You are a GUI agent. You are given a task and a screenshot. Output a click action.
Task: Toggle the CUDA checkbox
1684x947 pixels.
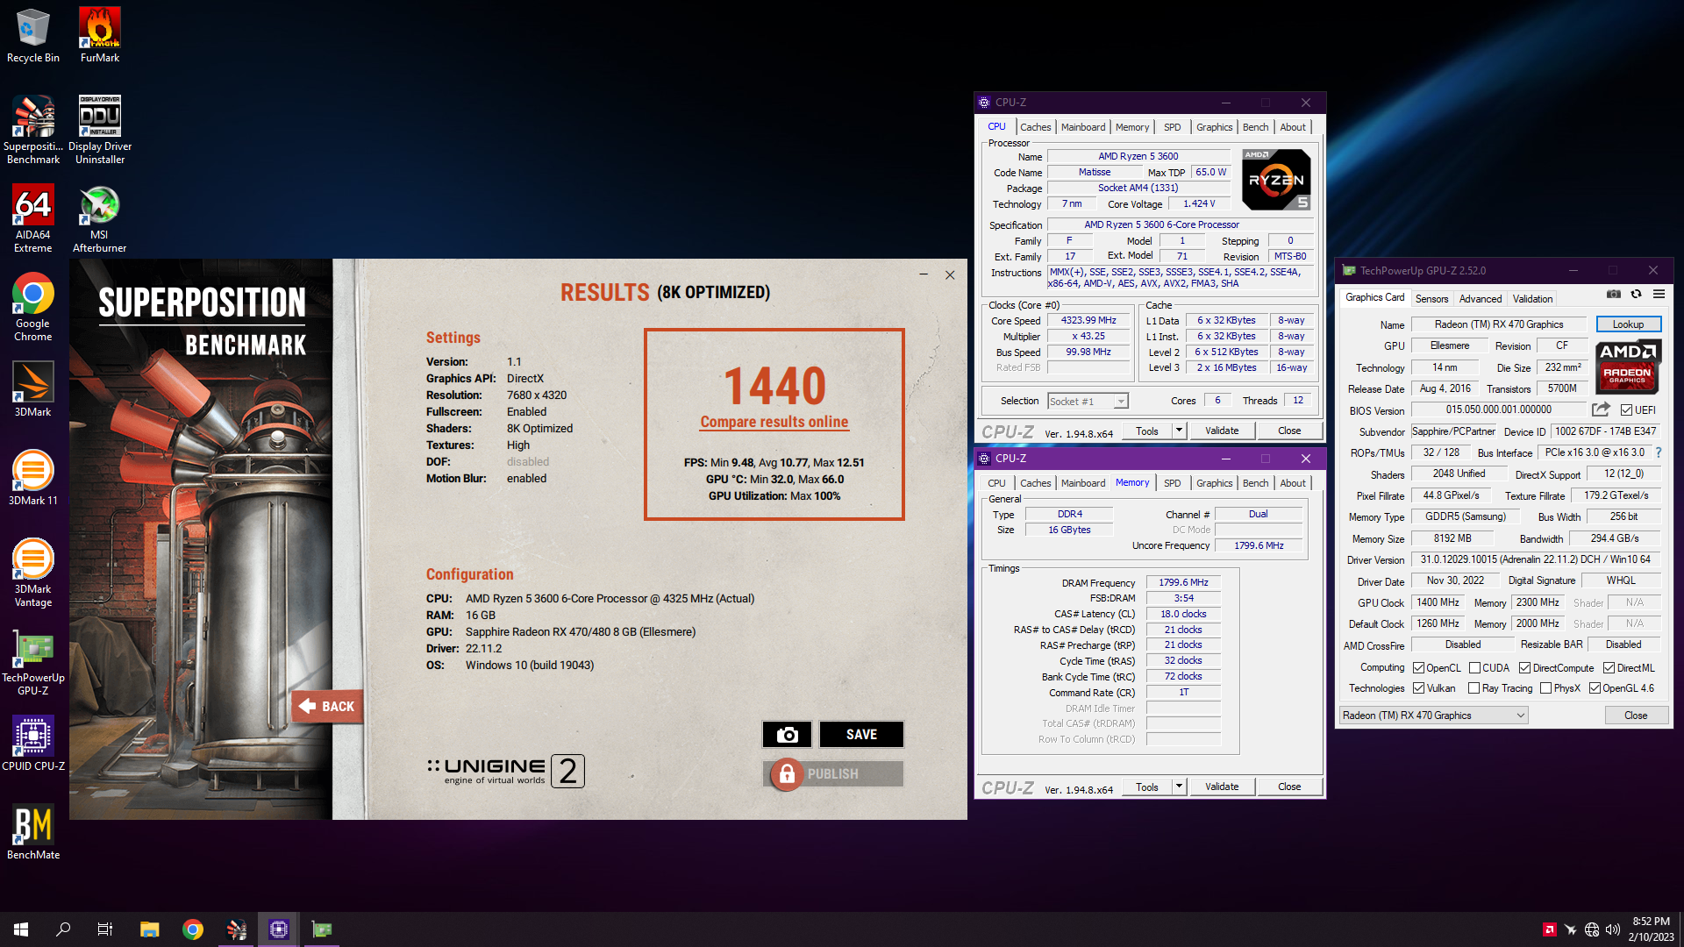click(x=1474, y=668)
